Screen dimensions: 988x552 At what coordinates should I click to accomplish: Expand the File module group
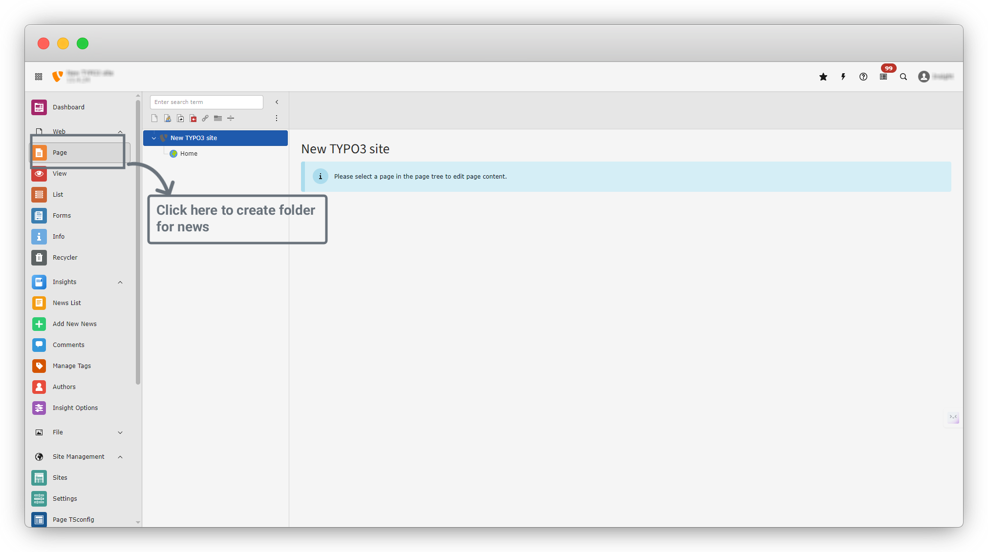tap(120, 432)
